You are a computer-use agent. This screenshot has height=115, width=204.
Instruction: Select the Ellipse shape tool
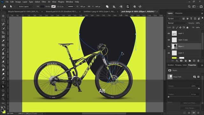click(3, 91)
